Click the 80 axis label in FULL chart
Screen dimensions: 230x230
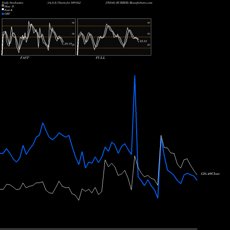[149, 23]
